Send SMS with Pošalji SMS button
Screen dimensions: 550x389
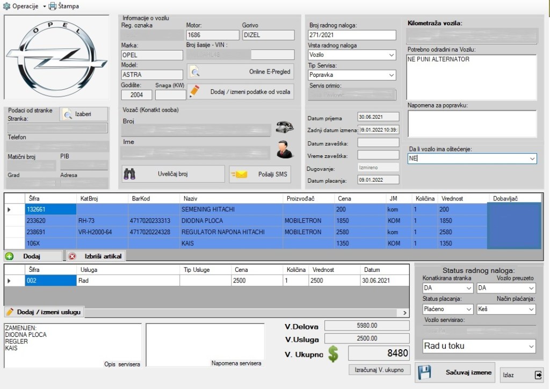[260, 174]
